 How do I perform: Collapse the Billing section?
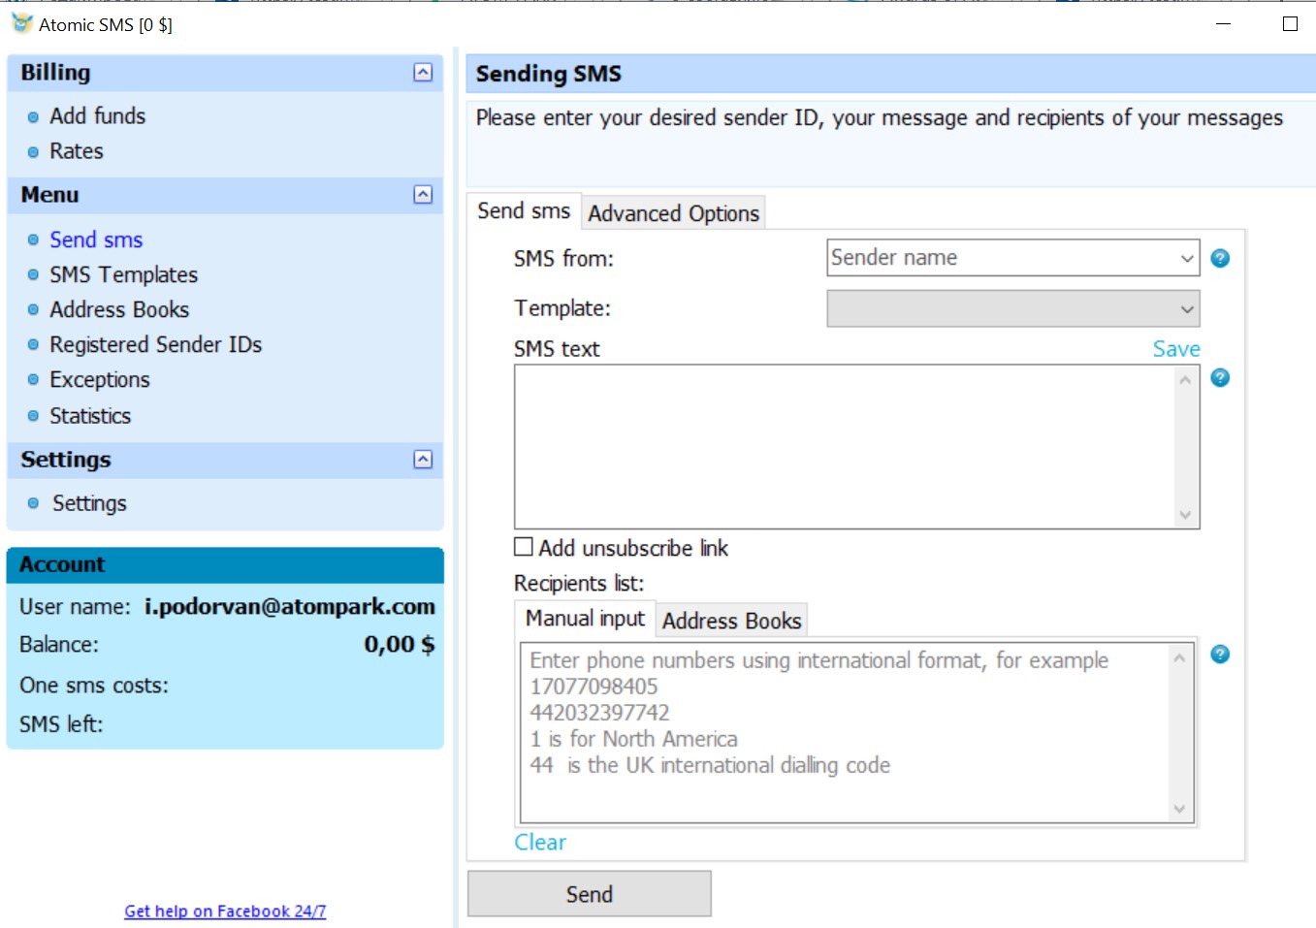422,72
